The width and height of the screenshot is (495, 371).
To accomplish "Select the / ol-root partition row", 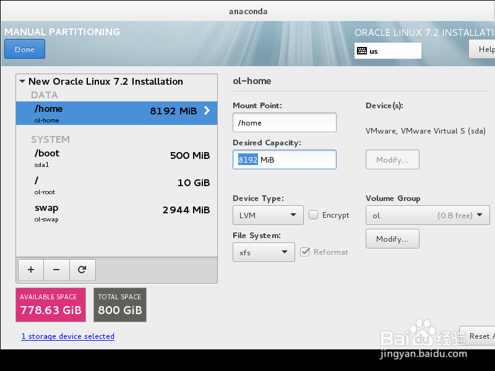I will pos(116,185).
